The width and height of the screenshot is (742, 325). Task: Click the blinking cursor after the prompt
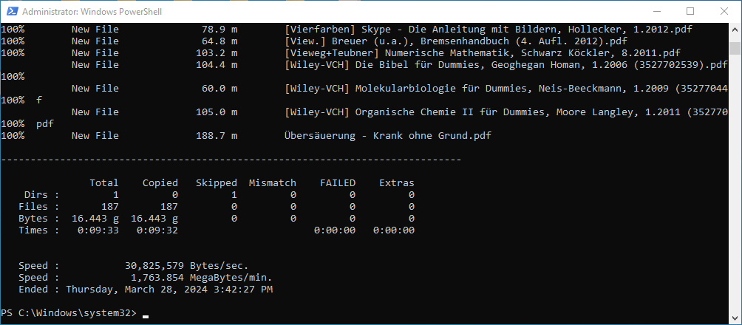tap(146, 315)
